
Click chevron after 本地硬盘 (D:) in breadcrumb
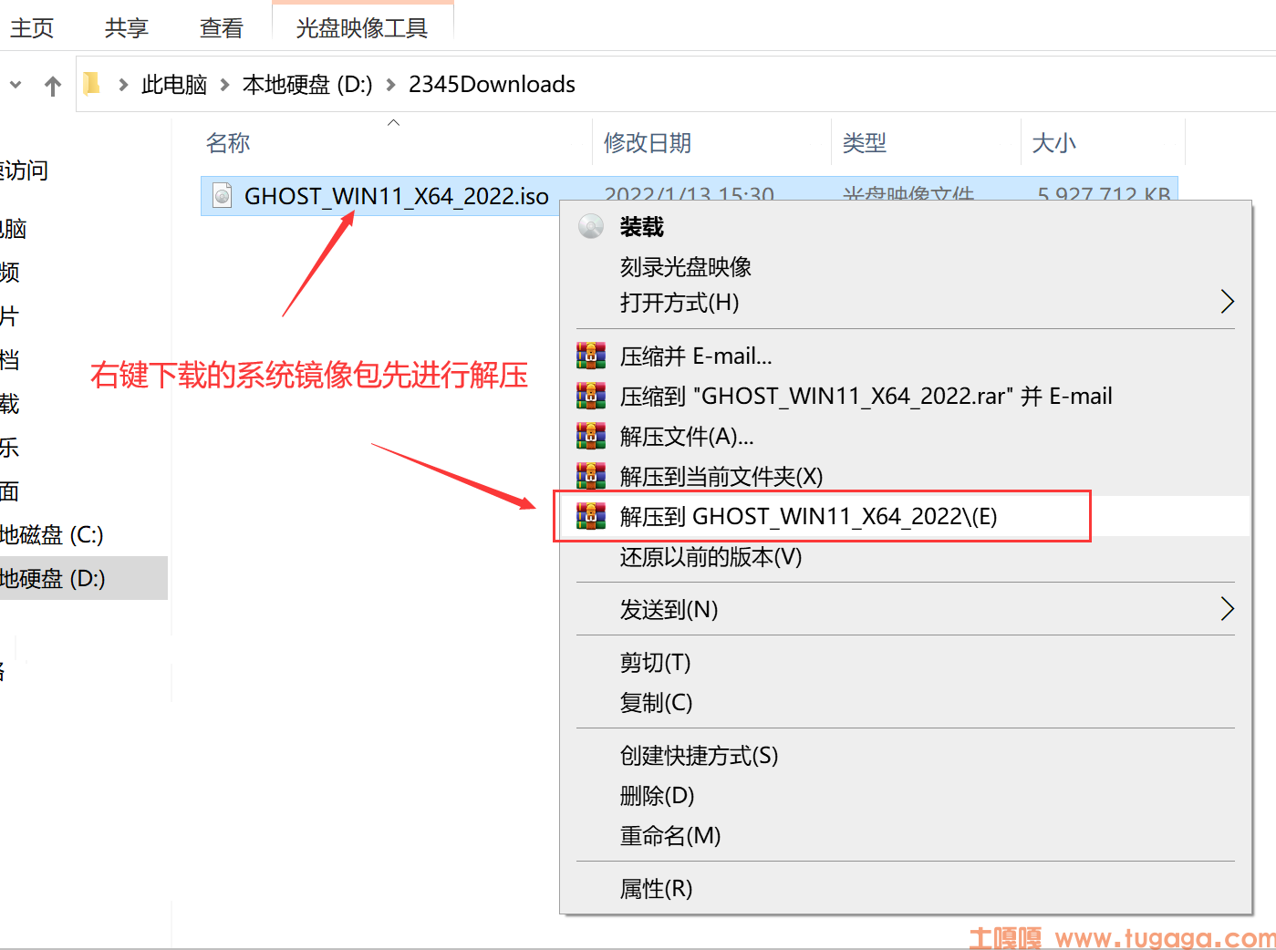click(x=390, y=85)
